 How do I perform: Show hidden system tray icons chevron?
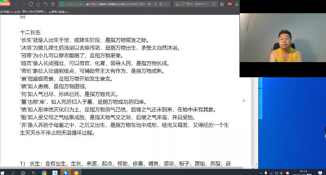pyautogui.click(x=261, y=173)
